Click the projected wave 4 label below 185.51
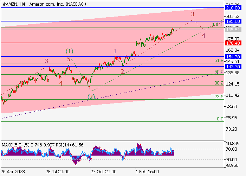246x176 pixels. (203, 36)
